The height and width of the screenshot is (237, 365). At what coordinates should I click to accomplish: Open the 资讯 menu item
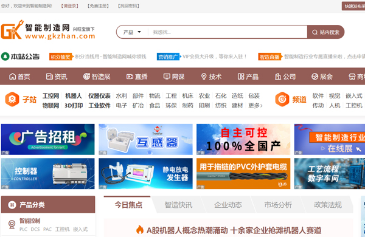pos(57,77)
